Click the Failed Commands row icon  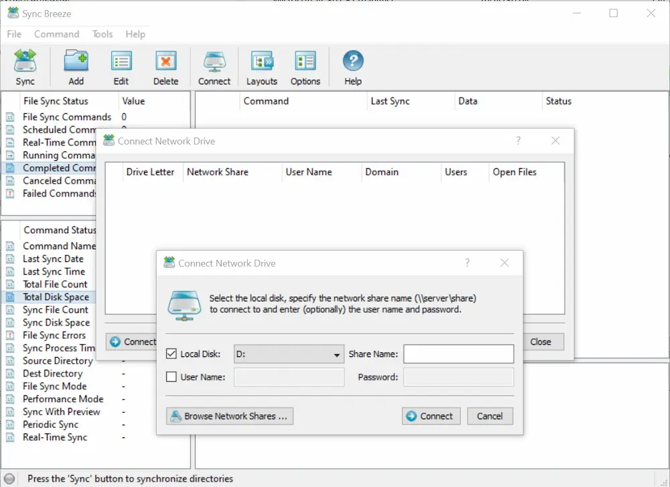(x=10, y=194)
